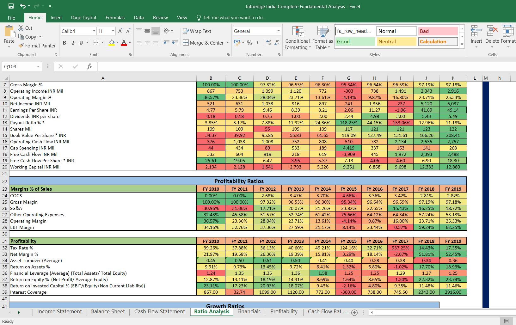Decrease font size with the smaller A
The image size is (516, 325).
tap(128, 31)
